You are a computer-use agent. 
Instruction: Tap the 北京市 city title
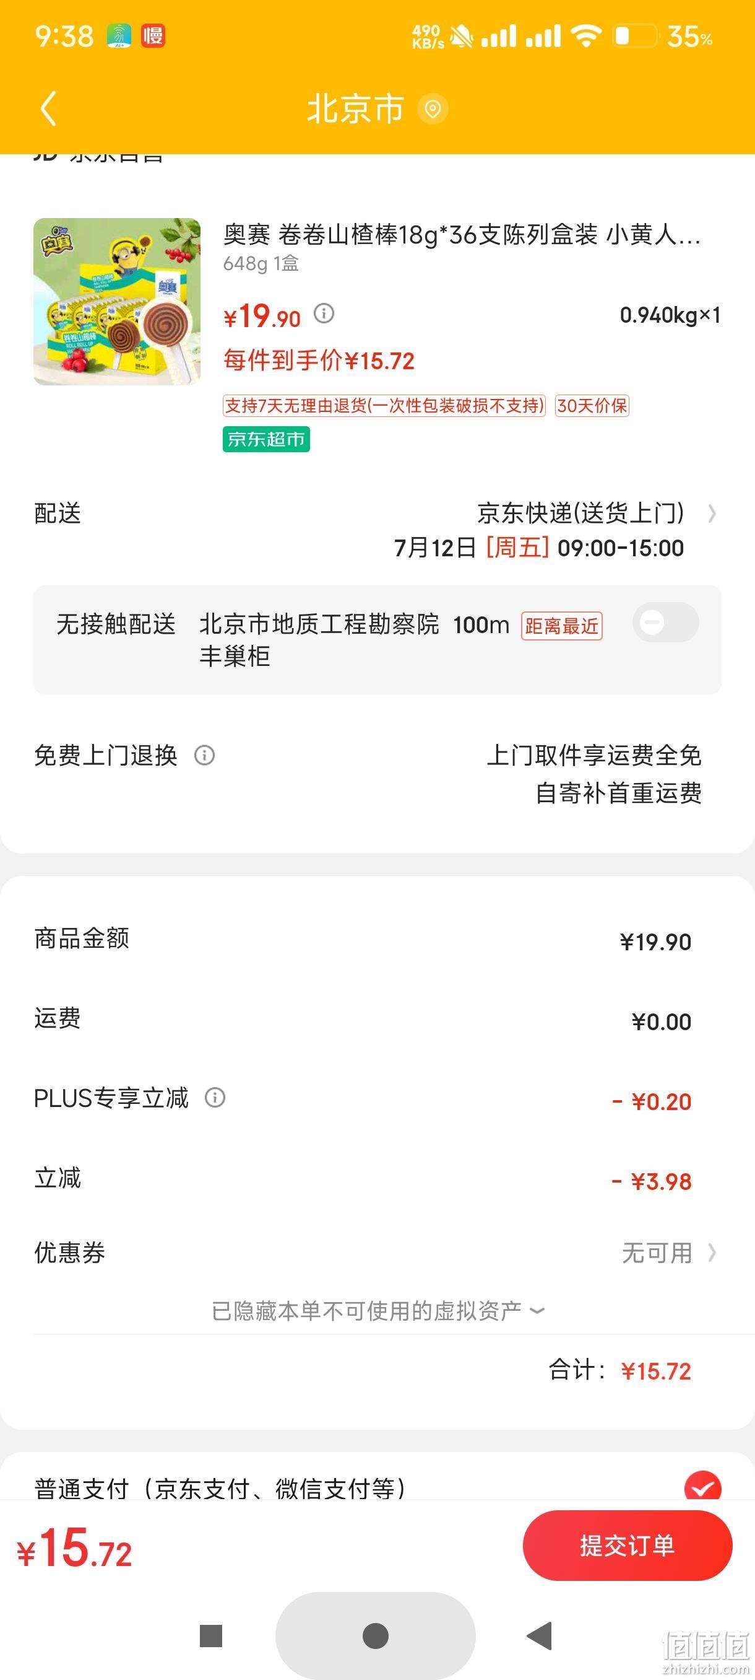click(355, 108)
